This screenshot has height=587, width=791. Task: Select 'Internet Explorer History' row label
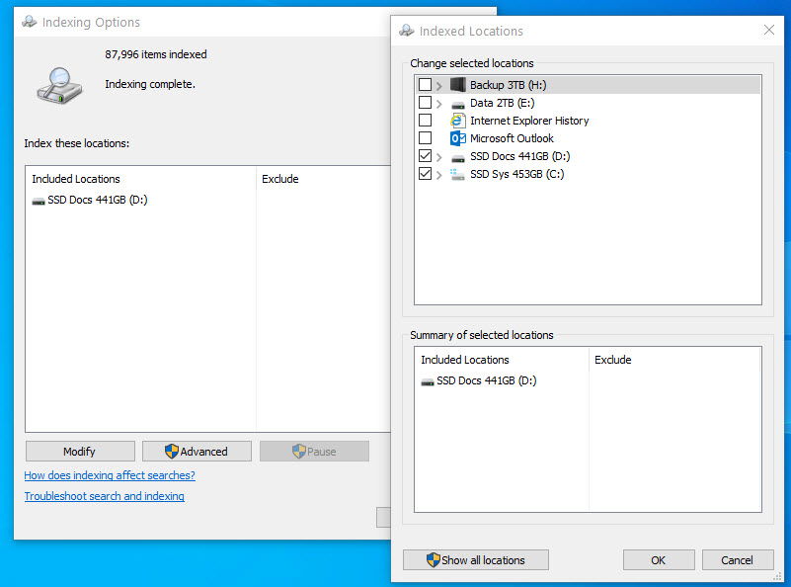529,121
